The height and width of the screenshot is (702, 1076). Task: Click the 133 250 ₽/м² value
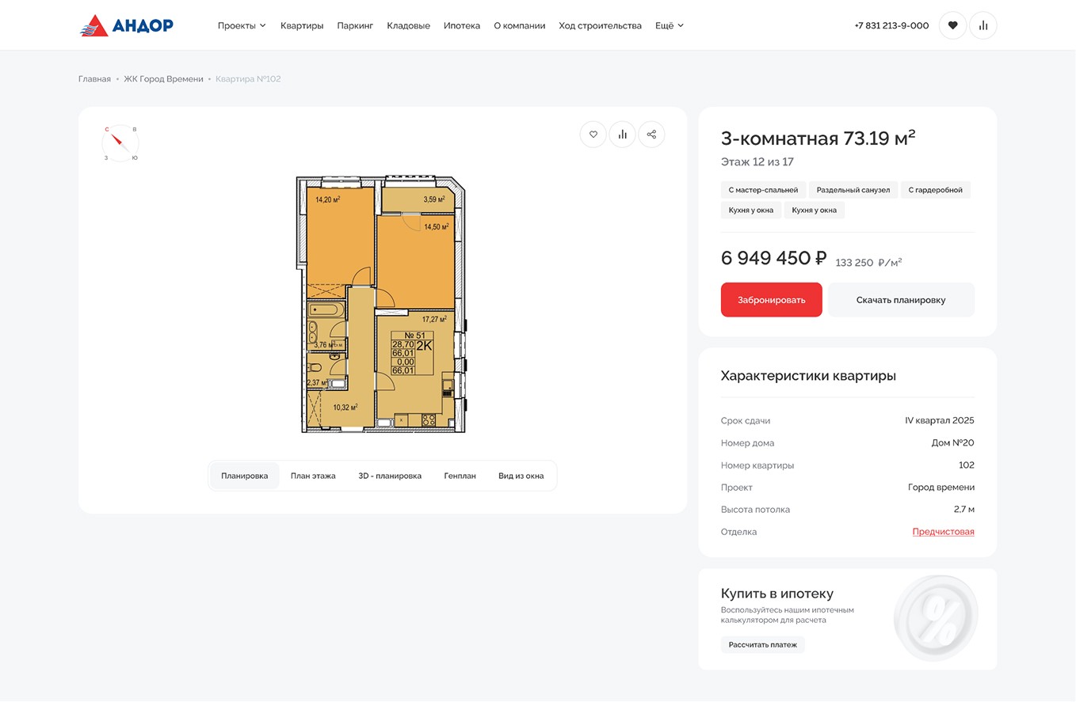point(868,263)
